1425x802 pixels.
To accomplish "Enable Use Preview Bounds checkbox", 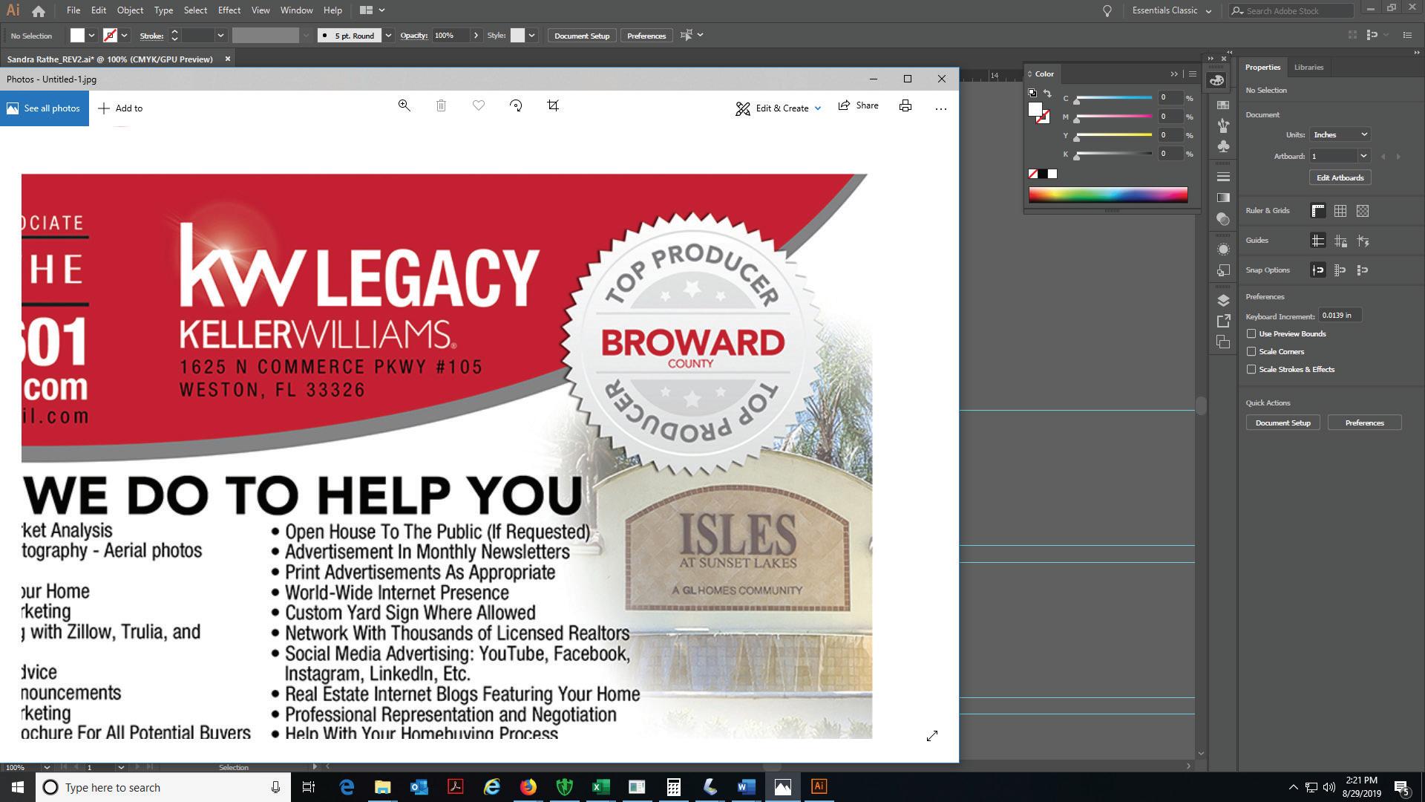I will point(1251,333).
